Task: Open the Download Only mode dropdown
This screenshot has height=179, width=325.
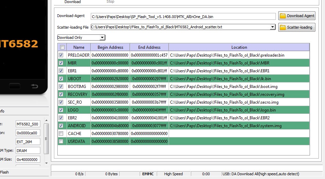Action: 102,38
